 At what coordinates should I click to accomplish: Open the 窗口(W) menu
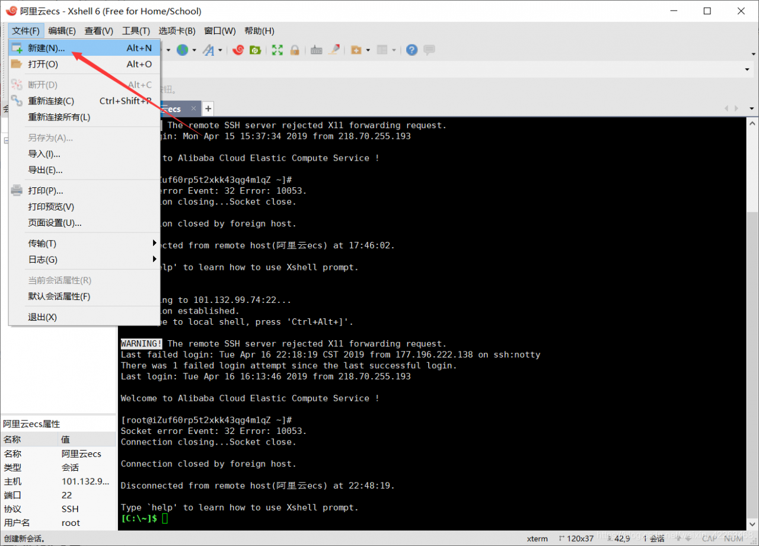[220, 31]
